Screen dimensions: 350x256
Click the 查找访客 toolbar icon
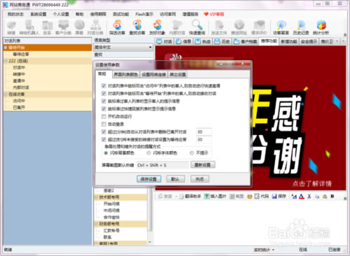coord(137,27)
